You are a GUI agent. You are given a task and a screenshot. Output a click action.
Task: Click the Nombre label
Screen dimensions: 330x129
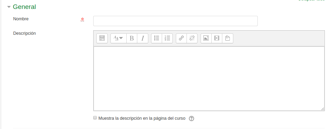pyautogui.click(x=21, y=19)
